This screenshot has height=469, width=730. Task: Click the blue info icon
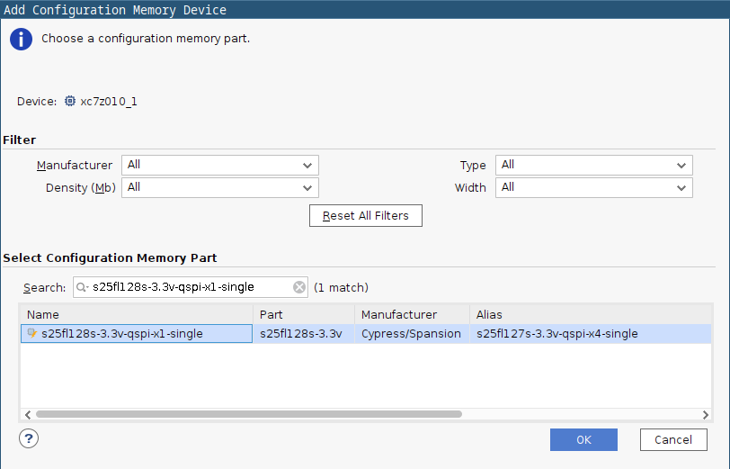[x=21, y=40]
